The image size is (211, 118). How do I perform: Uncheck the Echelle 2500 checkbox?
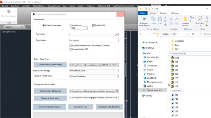tap(93, 25)
